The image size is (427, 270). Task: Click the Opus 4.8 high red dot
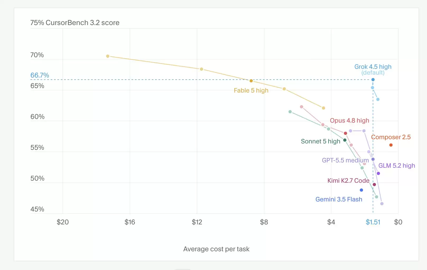point(345,133)
